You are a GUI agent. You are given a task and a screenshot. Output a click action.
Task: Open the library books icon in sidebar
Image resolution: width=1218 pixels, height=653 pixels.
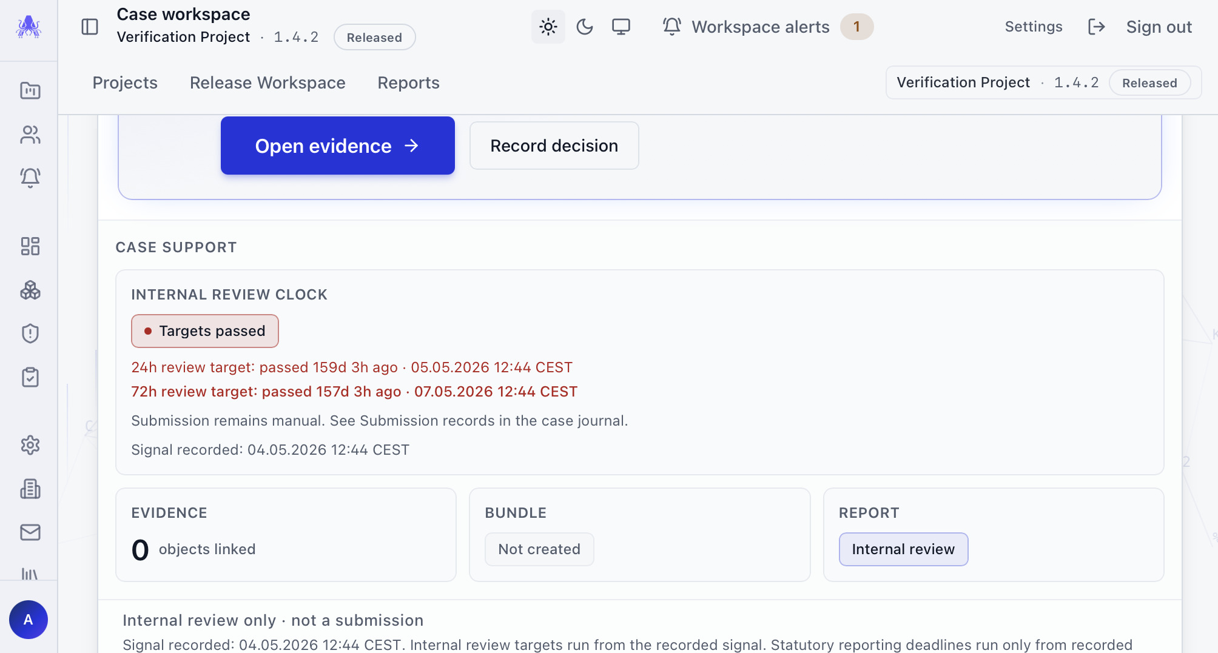[30, 573]
